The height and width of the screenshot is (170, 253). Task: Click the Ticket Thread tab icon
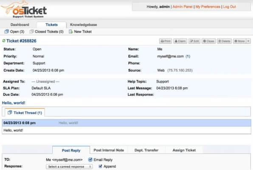[x=10, y=113]
